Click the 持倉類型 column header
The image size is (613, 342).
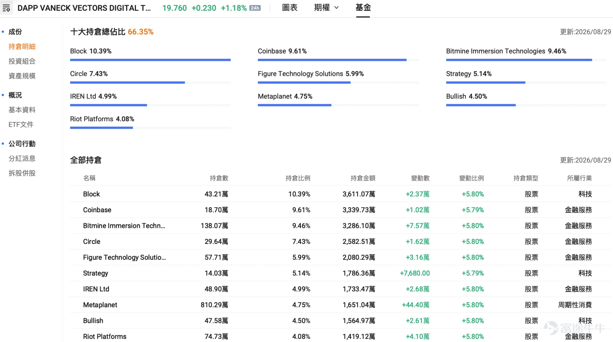(x=526, y=178)
